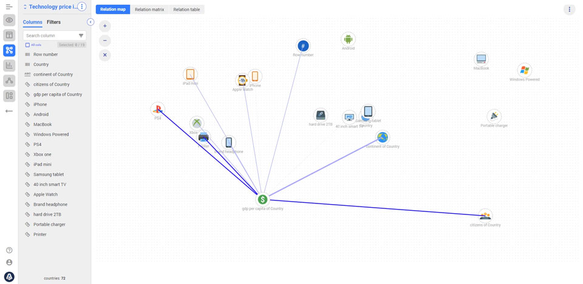Viewport: 583px width, 284px height.
Task: Select the Portable charger node icon
Action: coord(494,116)
